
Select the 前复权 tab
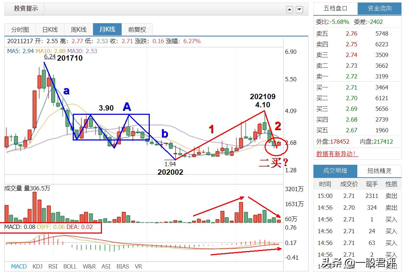point(137,30)
